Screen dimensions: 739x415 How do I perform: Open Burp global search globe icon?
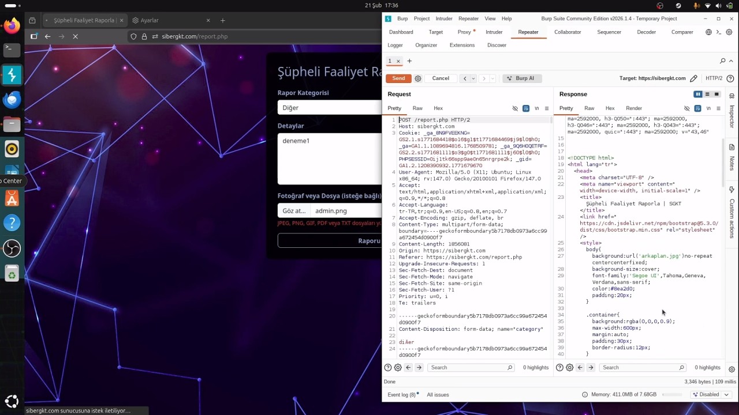708,32
